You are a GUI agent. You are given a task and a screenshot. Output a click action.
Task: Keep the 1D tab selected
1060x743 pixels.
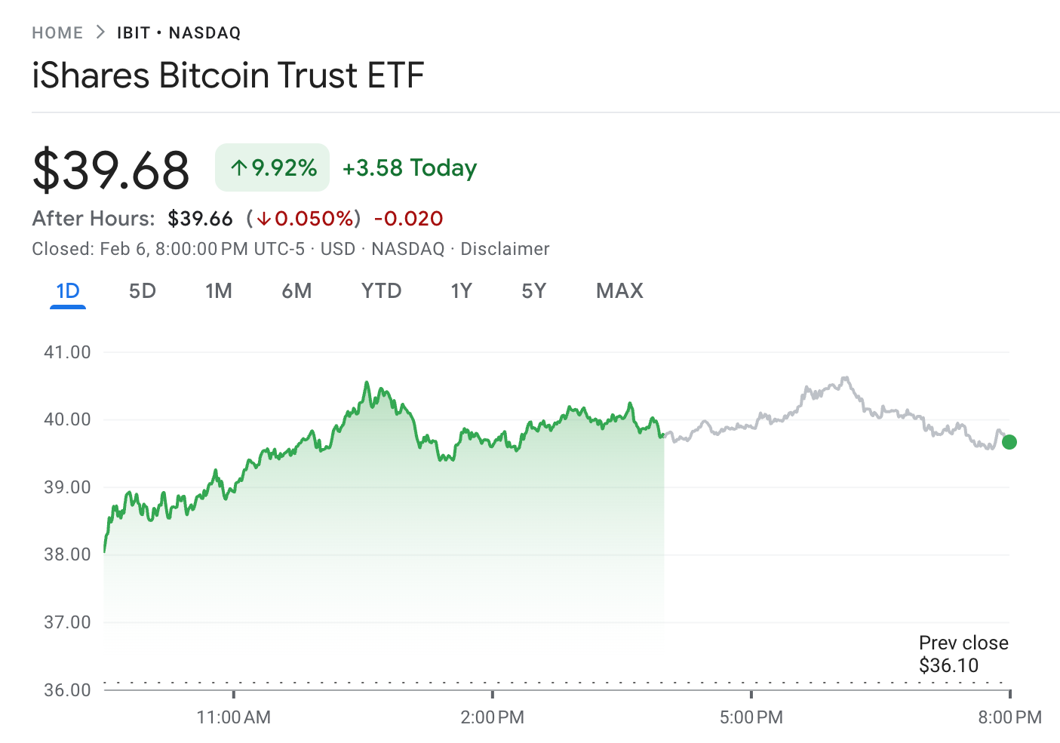tap(68, 290)
